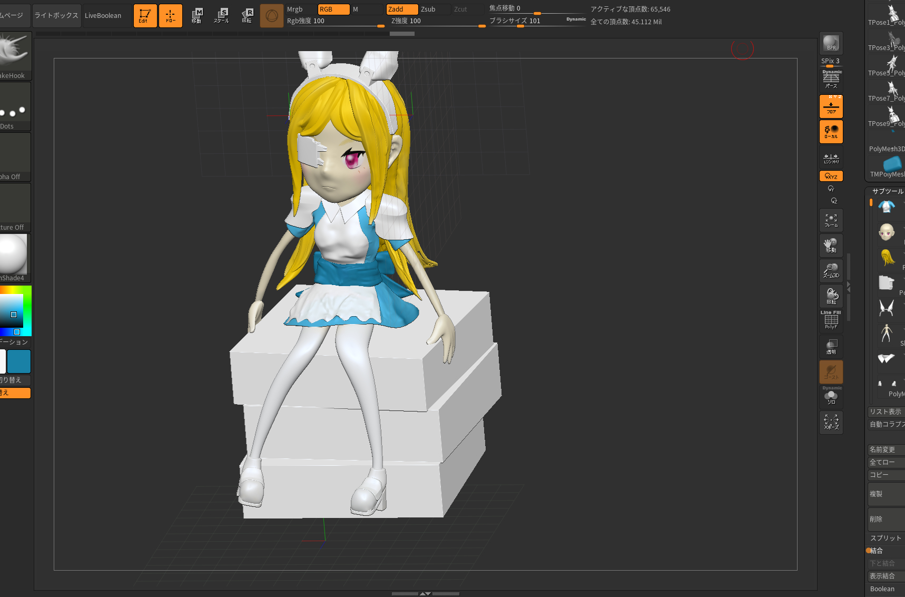Click リスト表示 button
The width and height of the screenshot is (905, 597).
click(x=886, y=412)
